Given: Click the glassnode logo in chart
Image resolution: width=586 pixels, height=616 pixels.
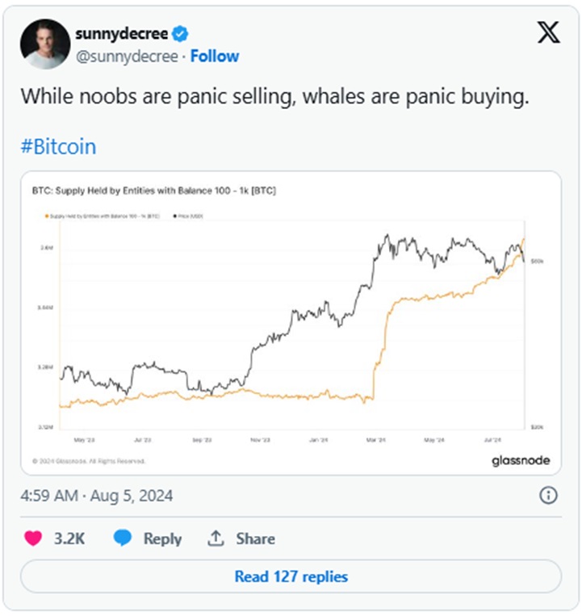Looking at the screenshot, I should pos(521,460).
